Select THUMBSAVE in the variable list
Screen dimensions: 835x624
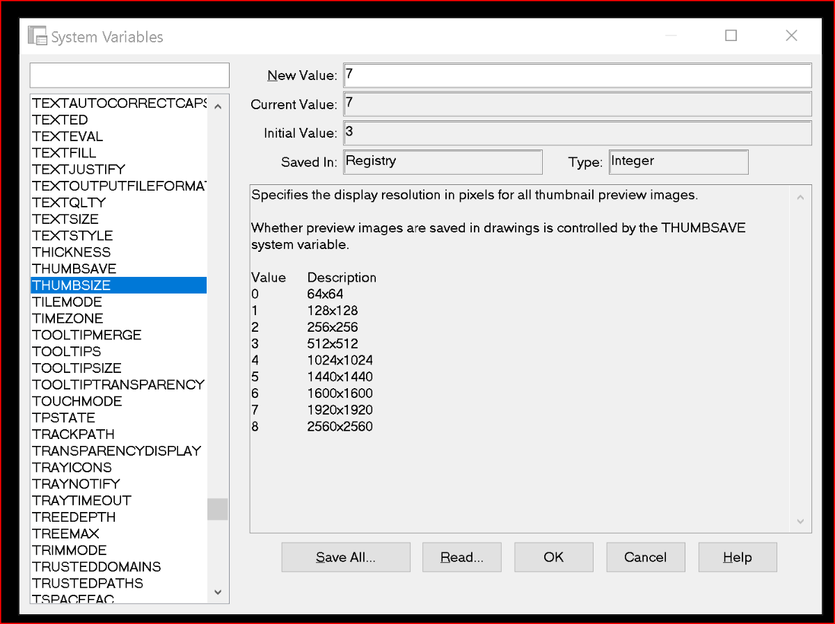point(118,269)
